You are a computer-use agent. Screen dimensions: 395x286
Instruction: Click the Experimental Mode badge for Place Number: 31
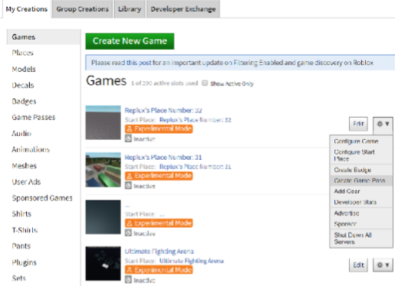(159, 176)
